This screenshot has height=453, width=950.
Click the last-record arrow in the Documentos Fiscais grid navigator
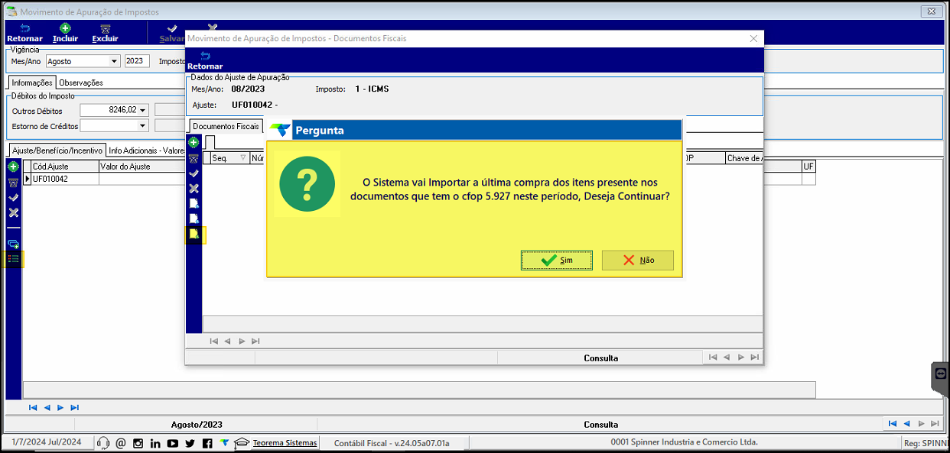(255, 341)
